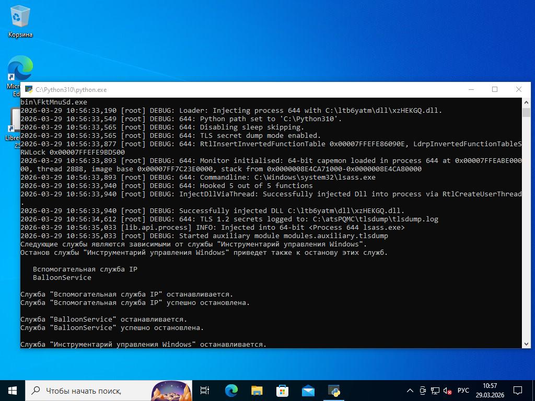This screenshot has height=401, width=535.
Task: Click the muted volume tray icon
Action: coord(447,391)
